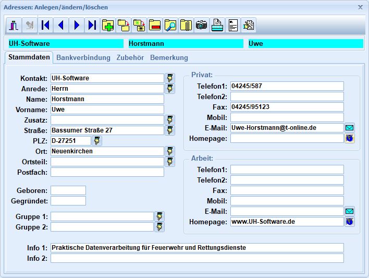This screenshot has width=369, height=278.
Task: Click the folder with paperclip icon
Action: [x=186, y=25]
